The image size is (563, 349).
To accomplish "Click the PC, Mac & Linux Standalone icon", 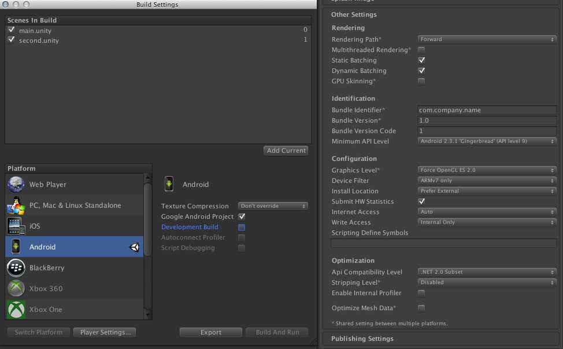I will pyautogui.click(x=16, y=205).
